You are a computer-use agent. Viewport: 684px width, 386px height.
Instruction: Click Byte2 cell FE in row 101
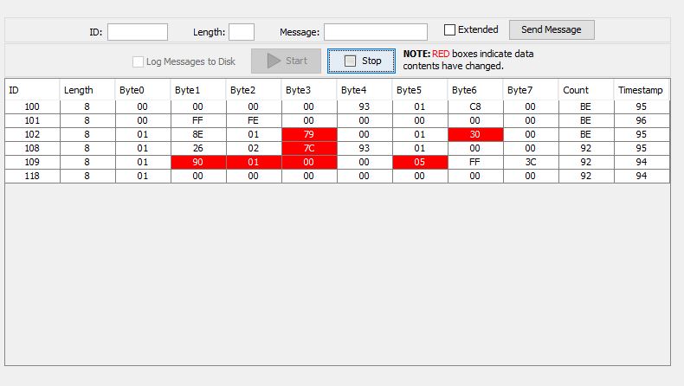click(254, 120)
